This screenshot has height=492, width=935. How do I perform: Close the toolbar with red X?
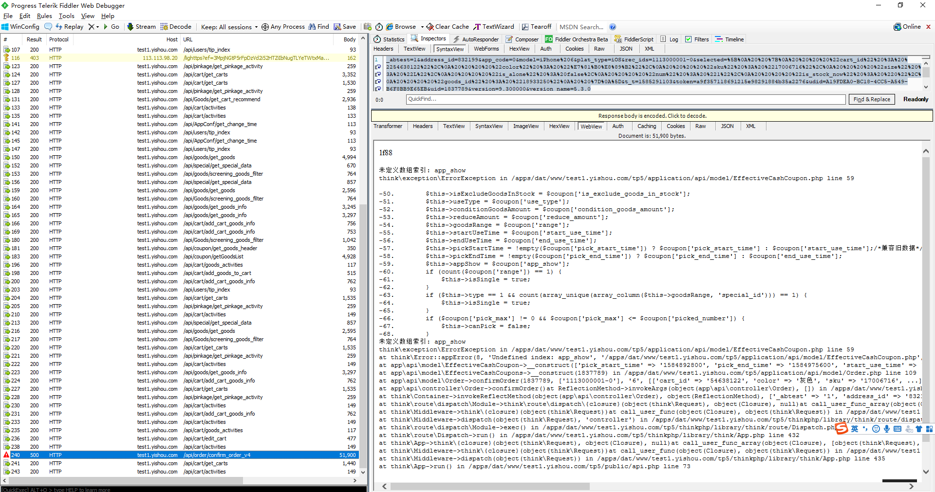tap(928, 27)
